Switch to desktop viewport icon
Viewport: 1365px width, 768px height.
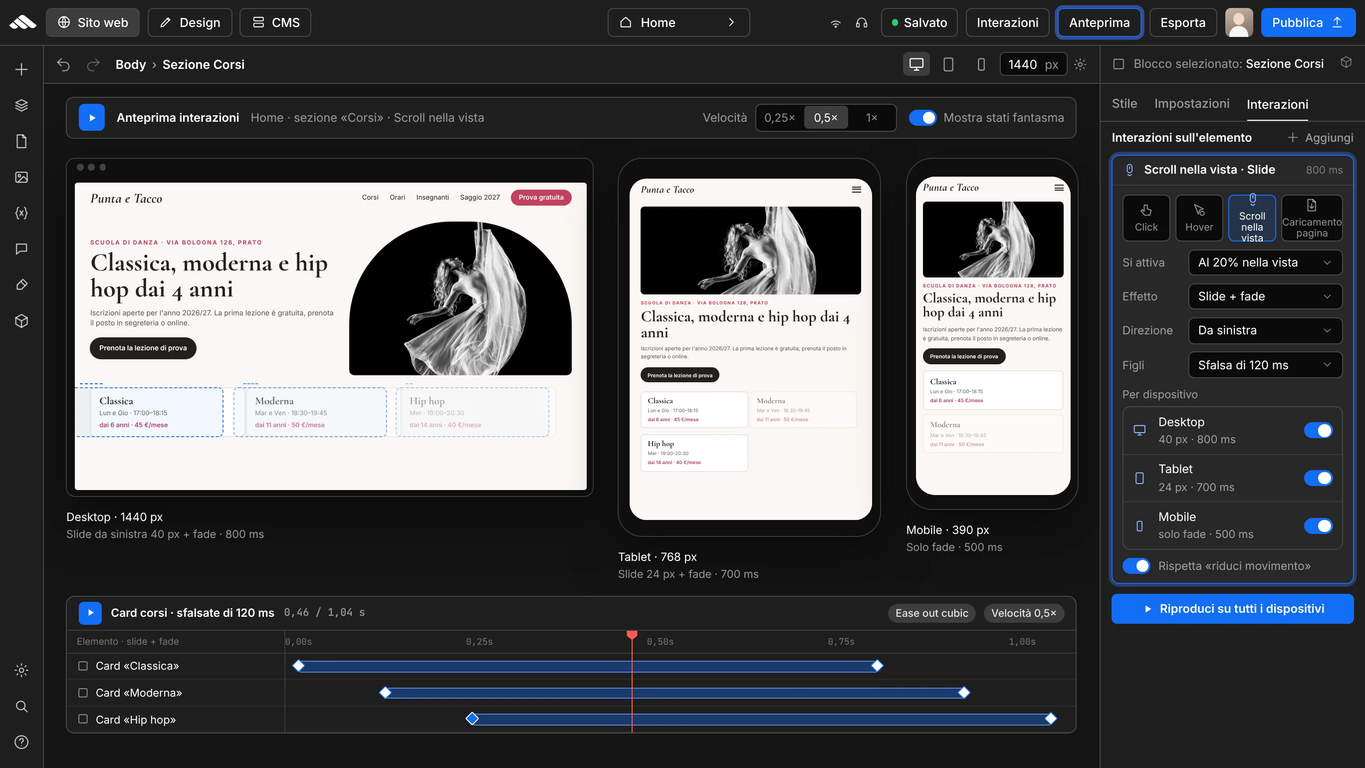click(916, 65)
